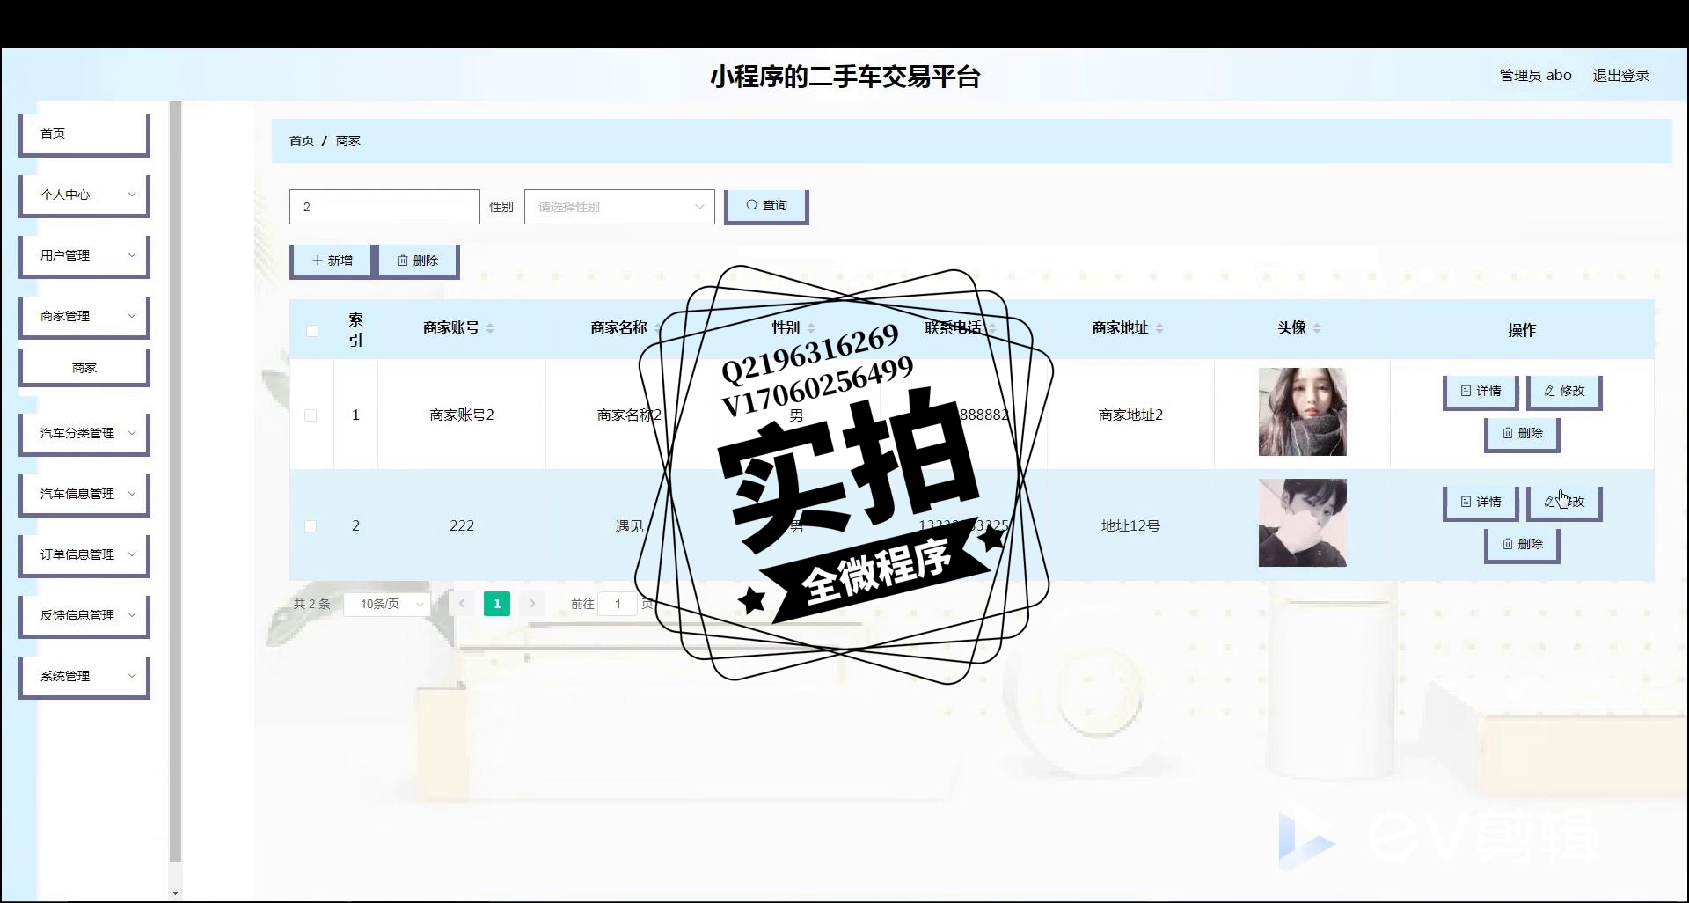The height and width of the screenshot is (903, 1689).
Task: Check the row for account 222
Action: click(311, 526)
